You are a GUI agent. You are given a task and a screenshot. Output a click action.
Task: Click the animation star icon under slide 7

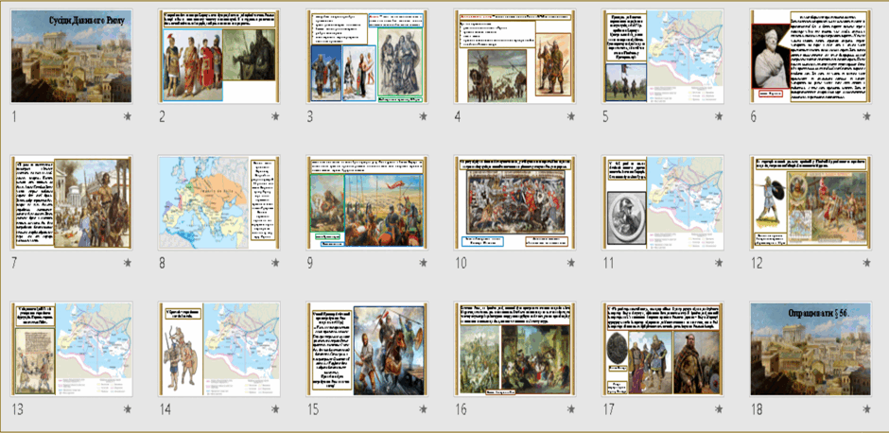coord(128,263)
